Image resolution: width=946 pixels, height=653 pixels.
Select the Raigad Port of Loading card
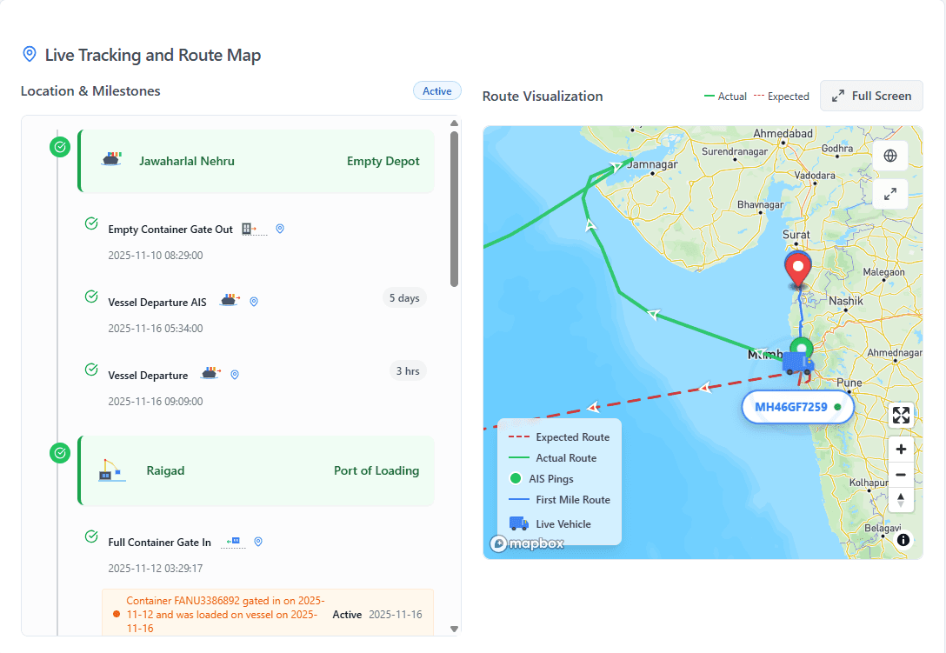[256, 470]
